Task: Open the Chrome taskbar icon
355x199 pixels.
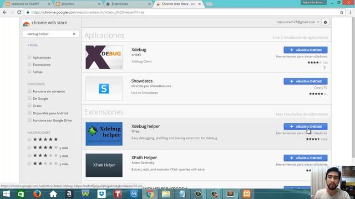Action: click(x=150, y=194)
